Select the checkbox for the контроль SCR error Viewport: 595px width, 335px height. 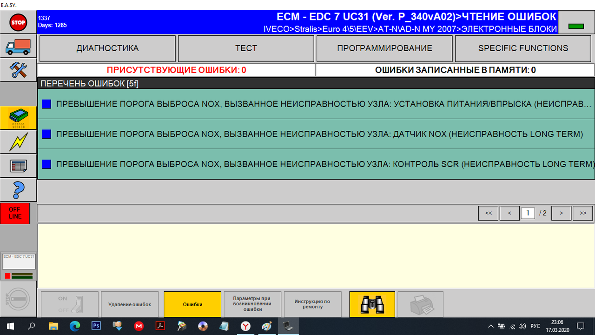pyautogui.click(x=46, y=164)
